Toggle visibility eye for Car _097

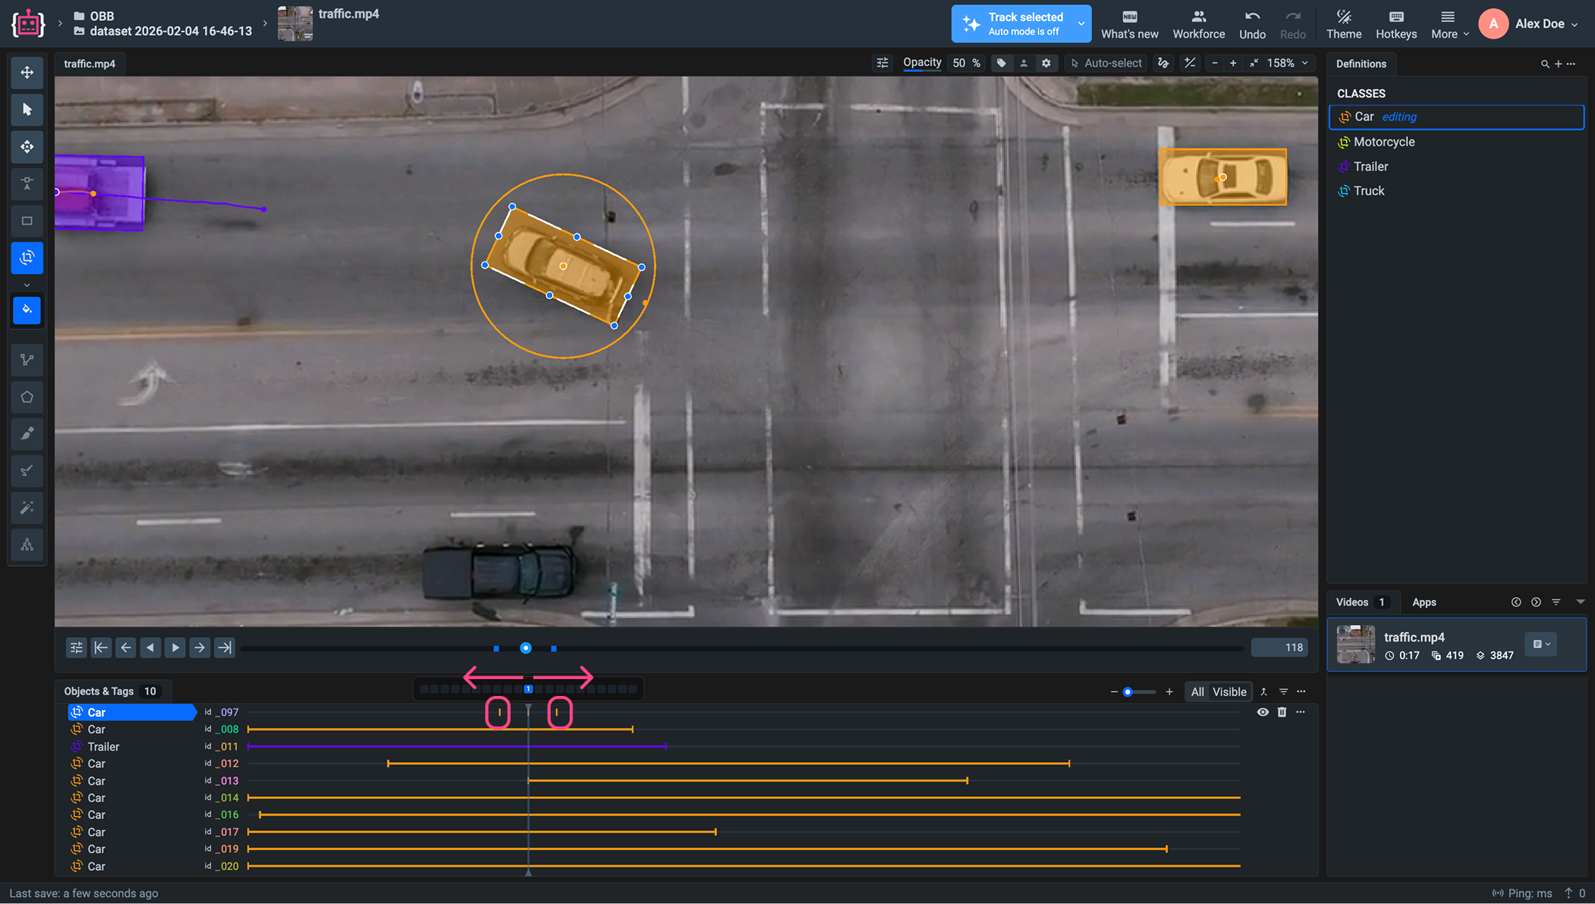1262,712
